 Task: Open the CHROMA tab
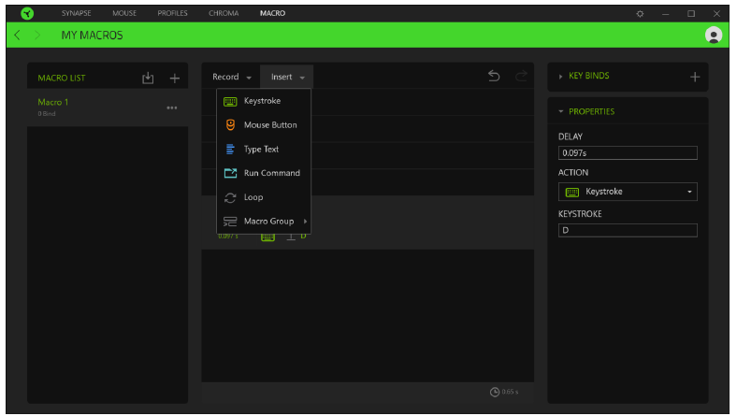point(224,13)
